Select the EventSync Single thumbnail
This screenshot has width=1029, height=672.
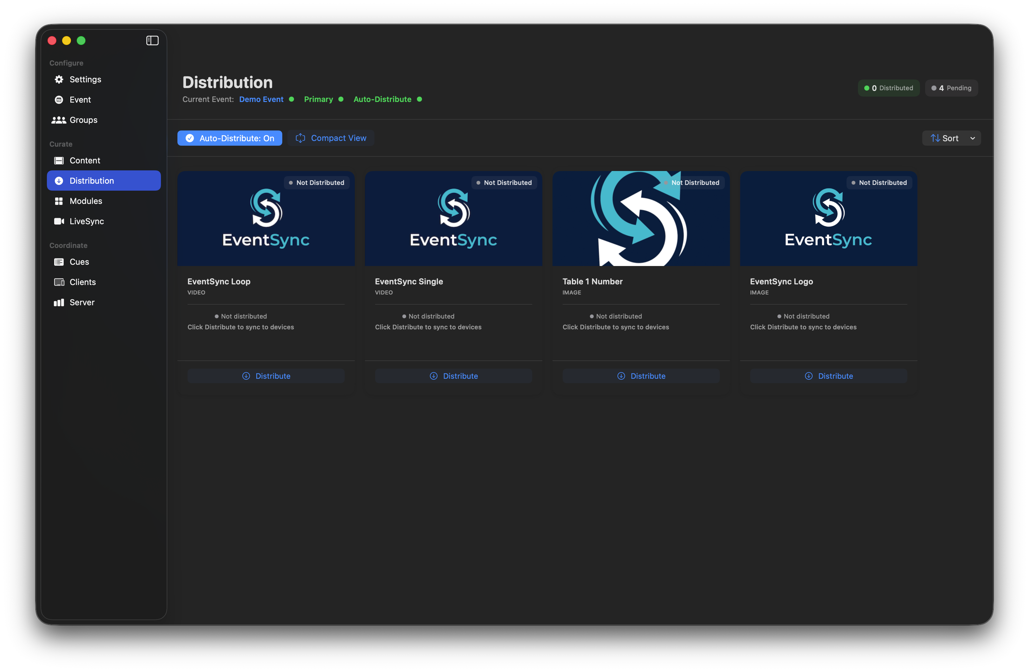454,219
